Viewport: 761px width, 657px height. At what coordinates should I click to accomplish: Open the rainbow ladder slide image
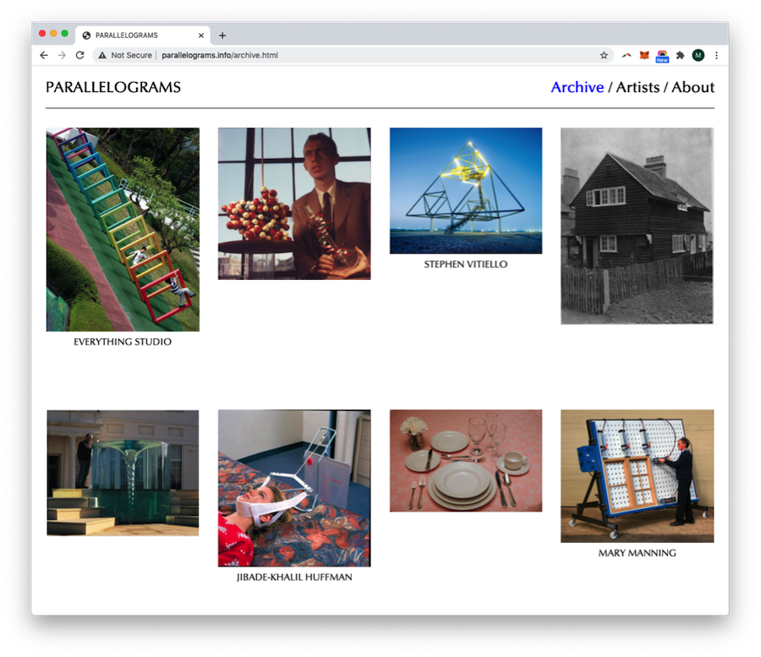pyautogui.click(x=123, y=229)
